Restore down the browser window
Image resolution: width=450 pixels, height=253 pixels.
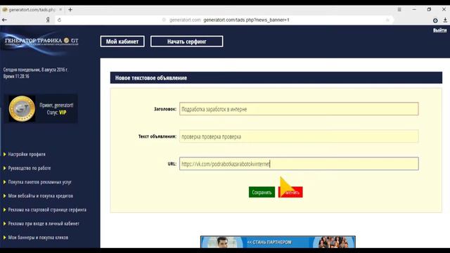pyautogui.click(x=429, y=9)
